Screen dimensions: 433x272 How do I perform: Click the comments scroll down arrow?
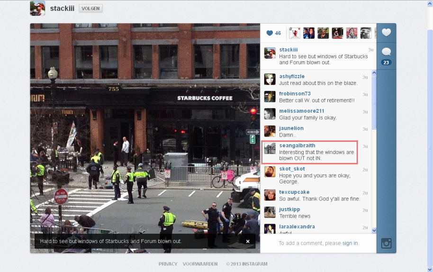pos(374,230)
